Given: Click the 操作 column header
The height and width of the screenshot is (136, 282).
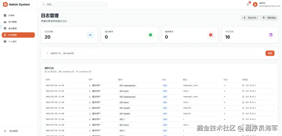Looking at the screenshot, I should point(120,80).
